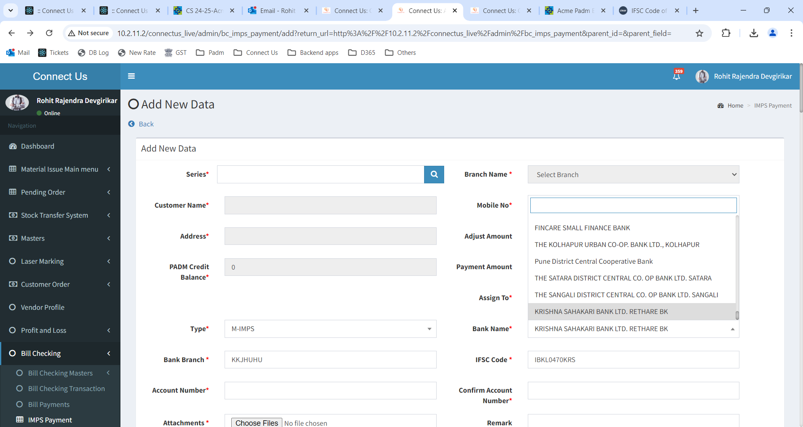Open Bill Checking Transaction in sidebar

click(66, 388)
